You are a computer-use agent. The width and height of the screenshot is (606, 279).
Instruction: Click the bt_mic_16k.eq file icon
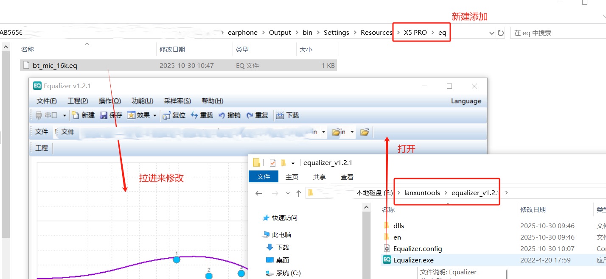click(26, 65)
